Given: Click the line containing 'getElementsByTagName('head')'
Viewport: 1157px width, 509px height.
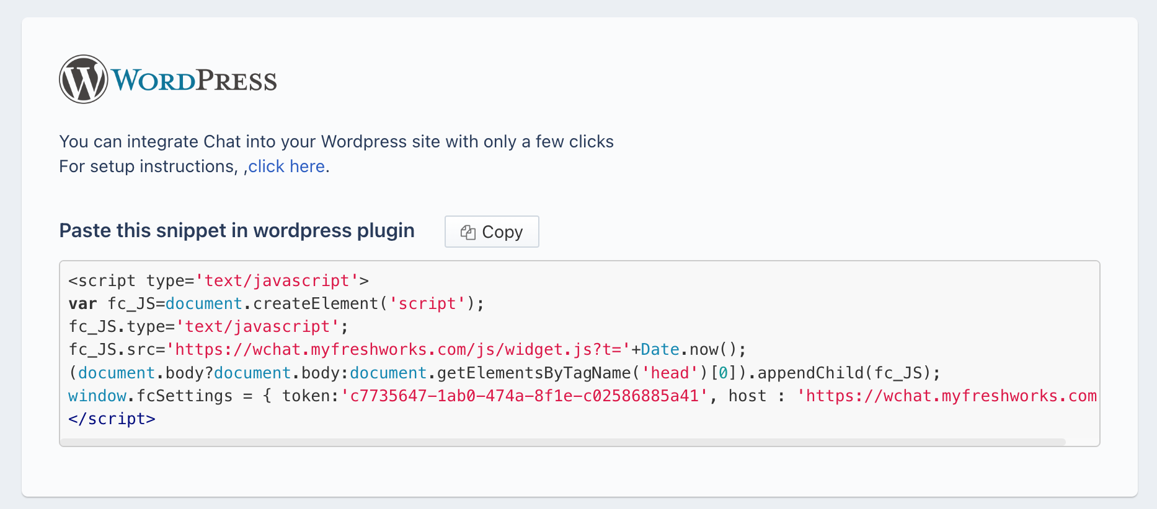Looking at the screenshot, I should click(505, 373).
